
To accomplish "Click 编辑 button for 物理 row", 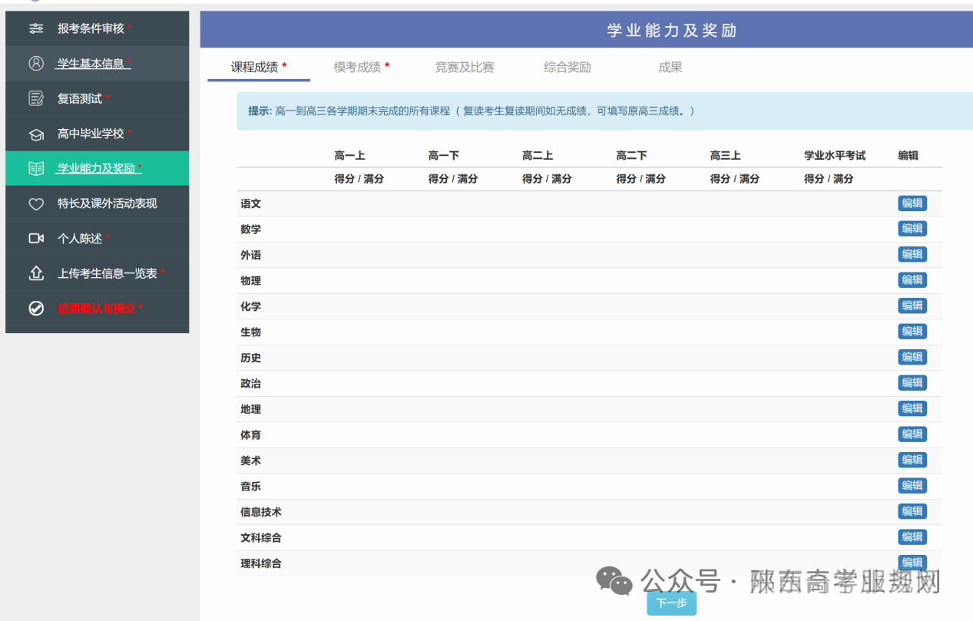I will point(912,280).
